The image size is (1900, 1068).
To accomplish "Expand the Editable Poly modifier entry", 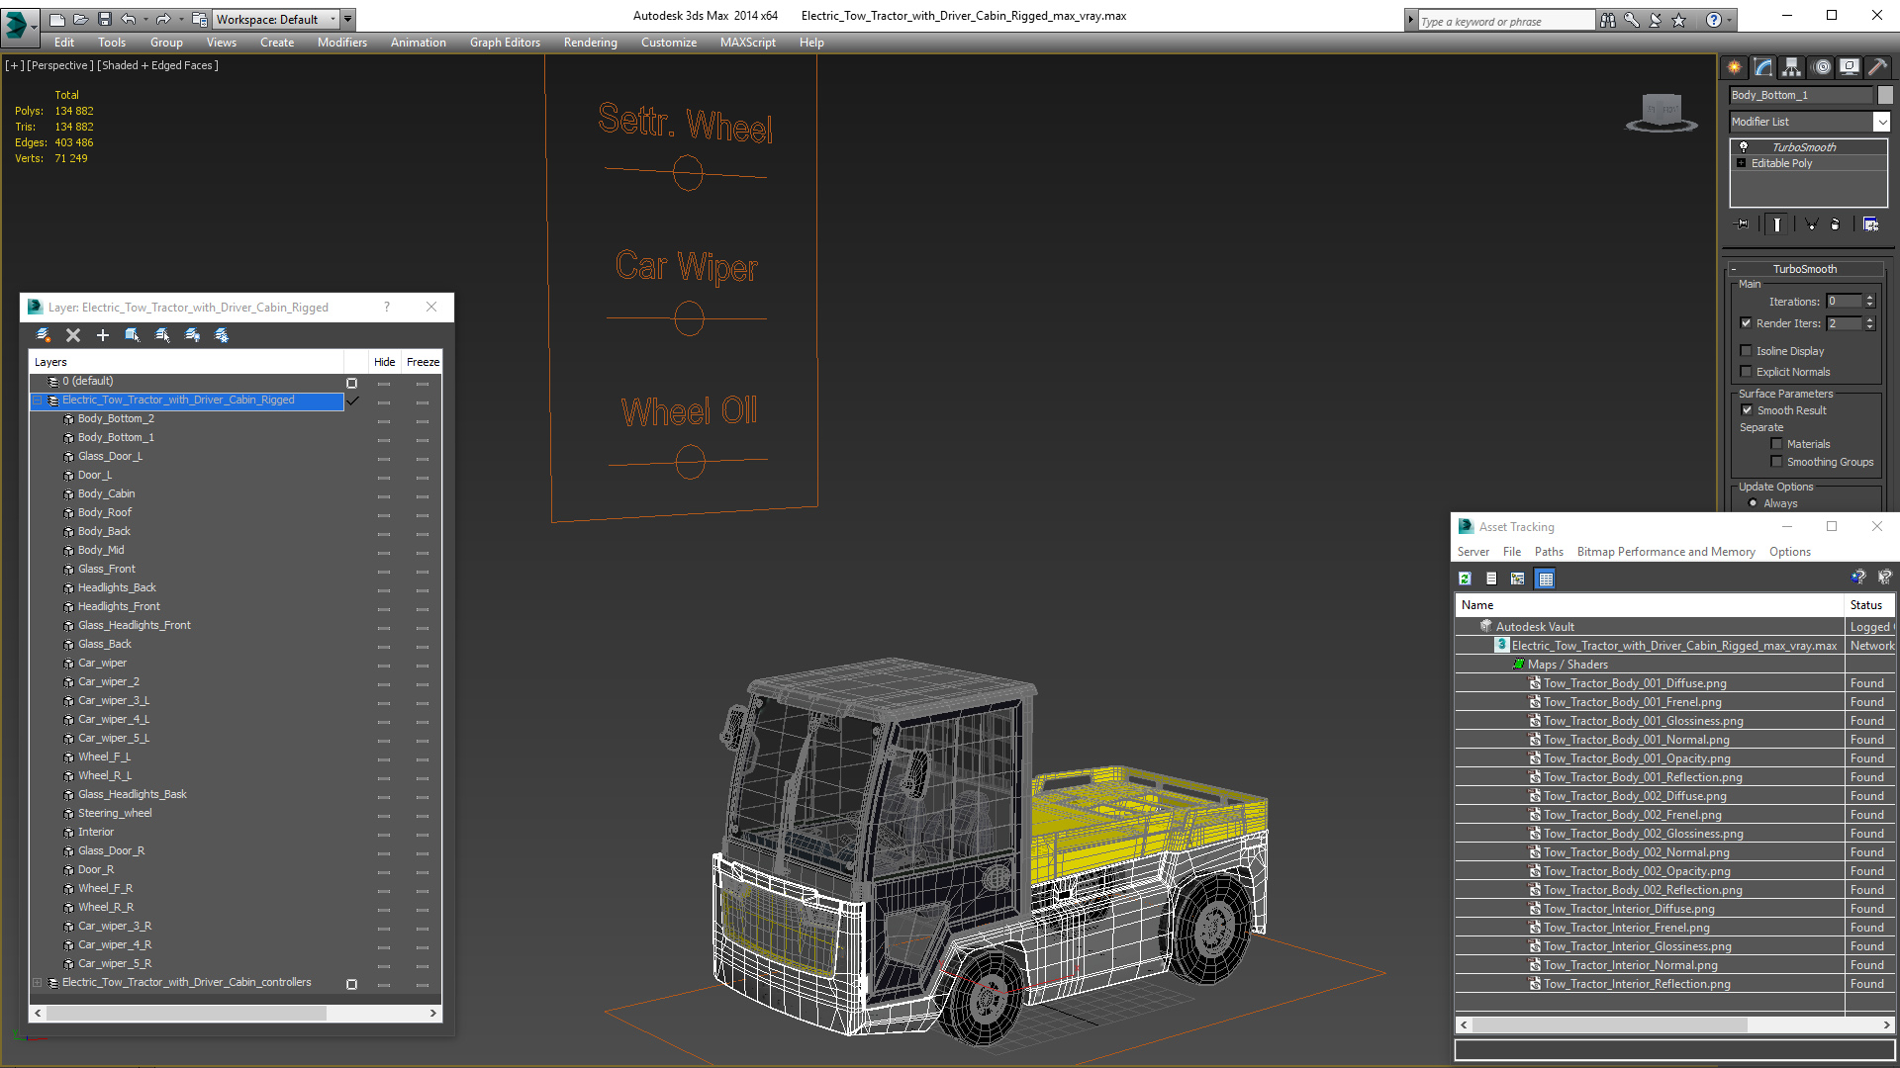I will [x=1742, y=163].
